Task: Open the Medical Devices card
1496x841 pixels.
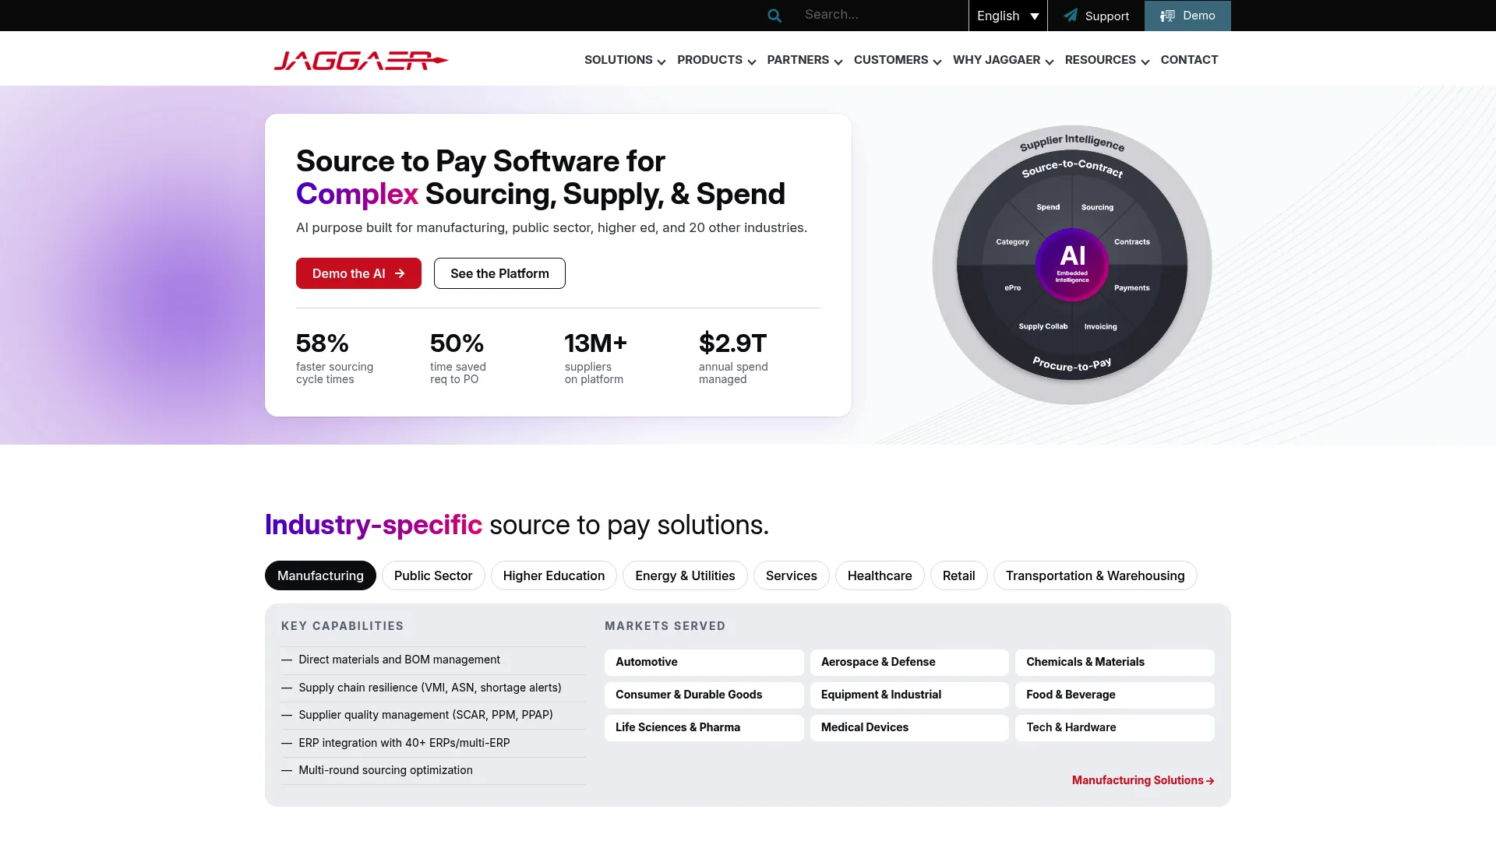Action: (x=909, y=727)
